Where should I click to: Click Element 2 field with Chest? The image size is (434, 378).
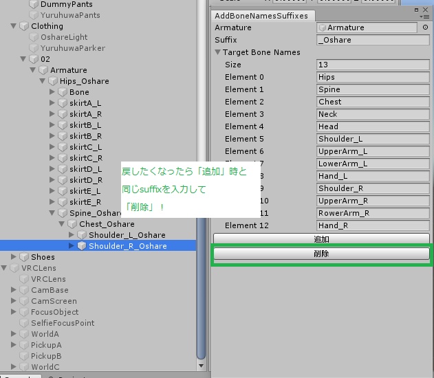[373, 102]
